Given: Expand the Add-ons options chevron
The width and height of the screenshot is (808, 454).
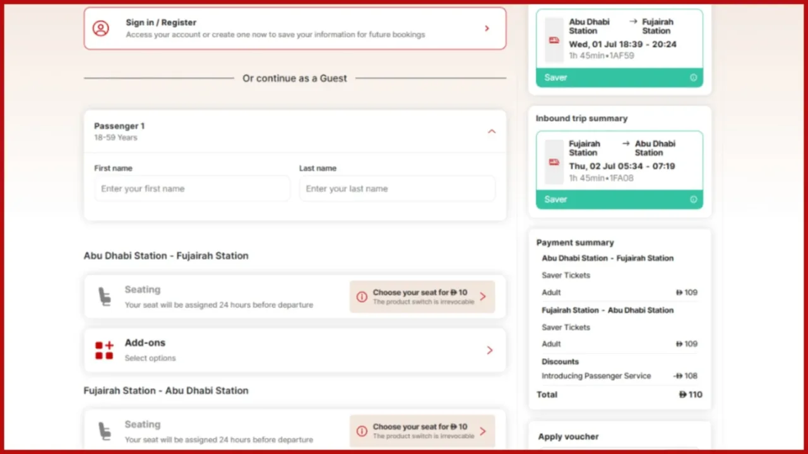Looking at the screenshot, I should [x=489, y=350].
